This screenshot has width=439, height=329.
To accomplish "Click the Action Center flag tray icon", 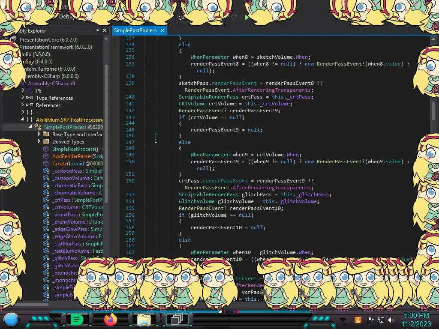I will [370, 320].
